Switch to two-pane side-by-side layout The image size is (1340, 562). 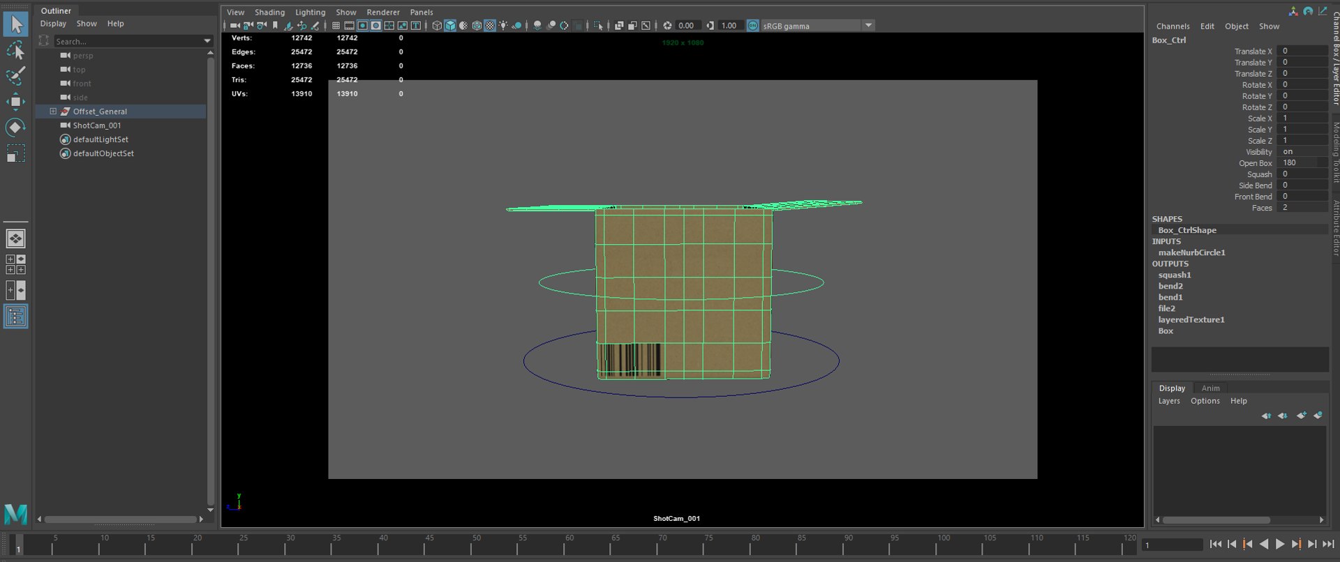pyautogui.click(x=15, y=290)
